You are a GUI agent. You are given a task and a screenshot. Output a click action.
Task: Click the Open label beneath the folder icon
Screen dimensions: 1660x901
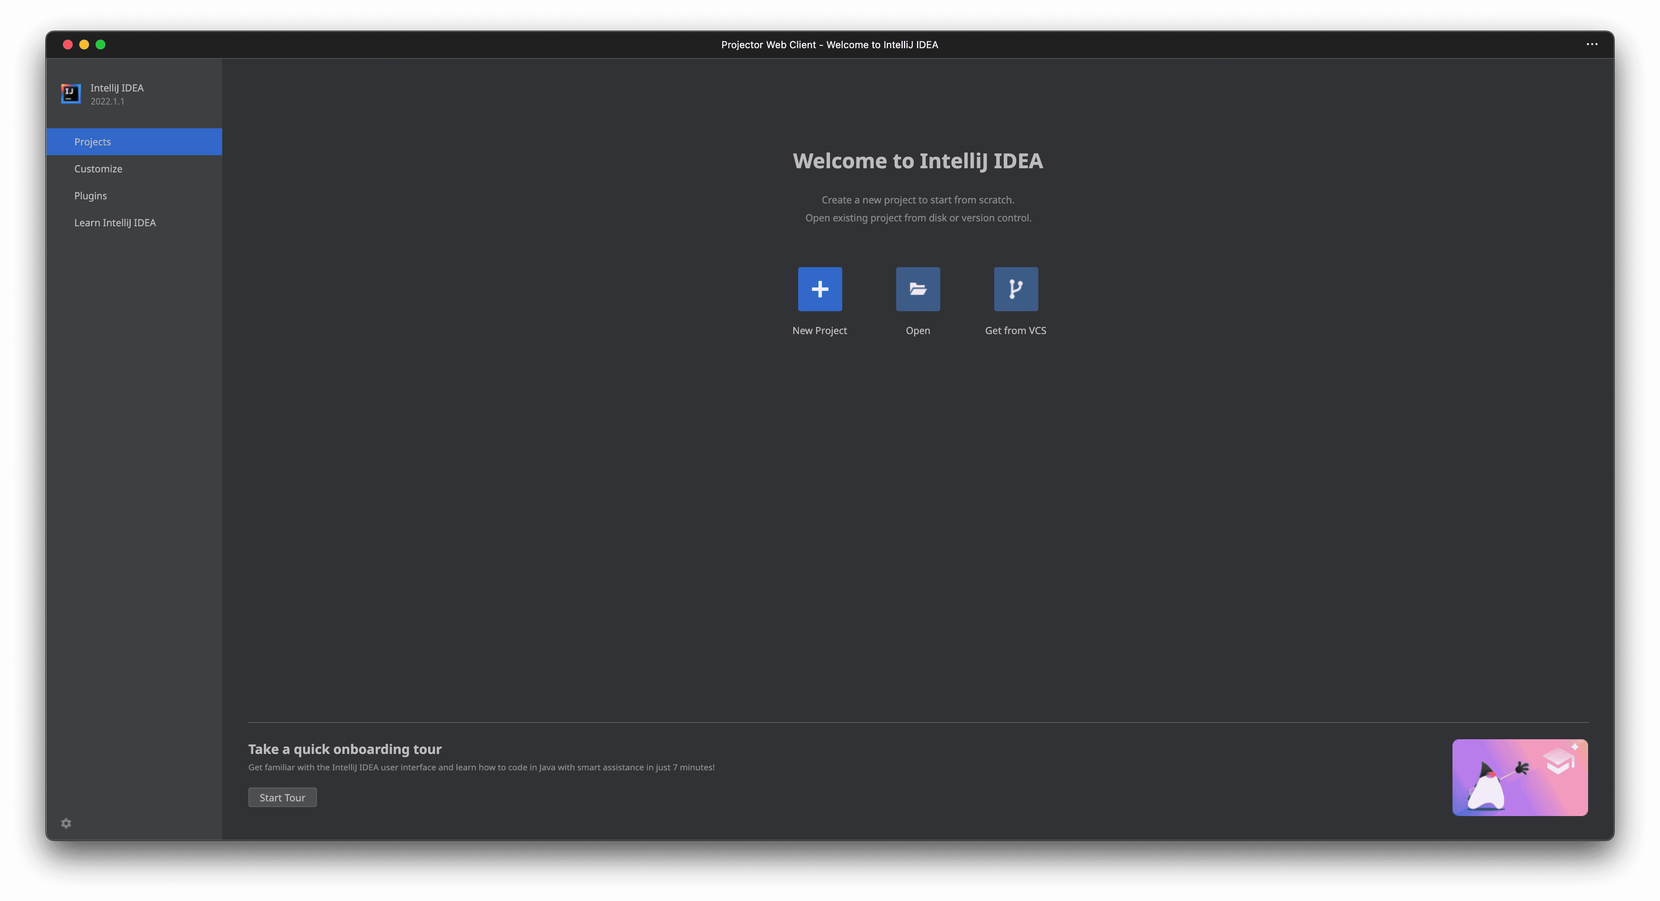coord(918,330)
